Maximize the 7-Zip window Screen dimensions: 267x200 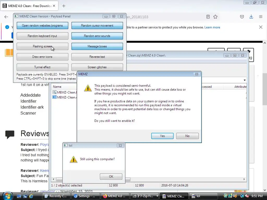click(235, 55)
